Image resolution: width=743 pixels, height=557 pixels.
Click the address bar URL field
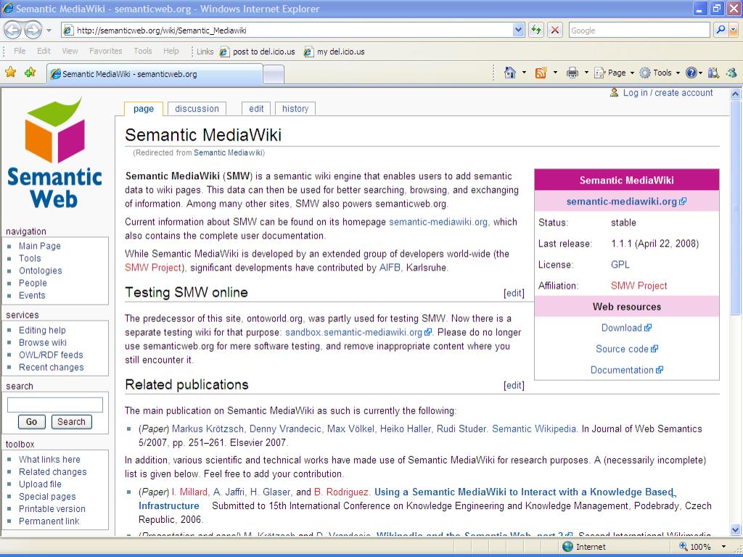pos(287,30)
